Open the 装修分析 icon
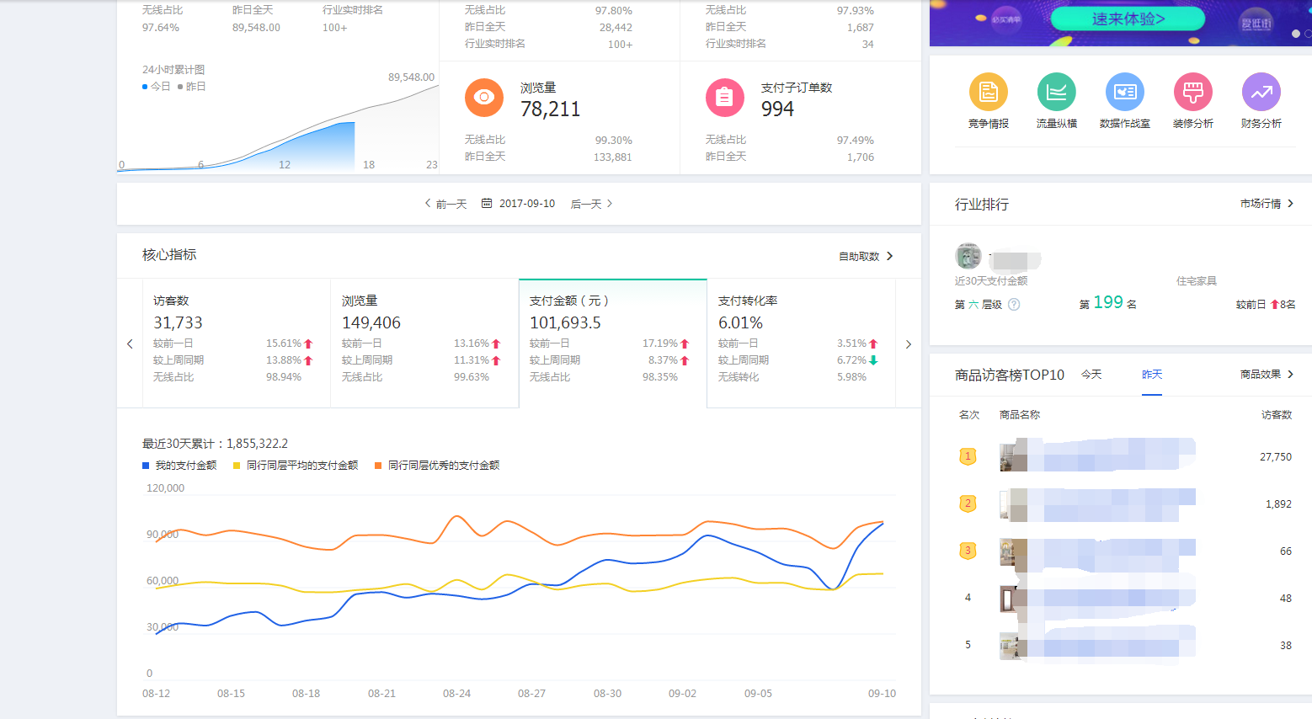 pos(1192,93)
